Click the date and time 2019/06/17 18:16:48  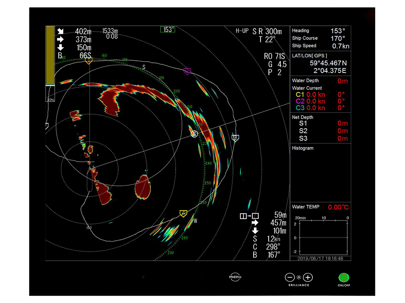320,258
